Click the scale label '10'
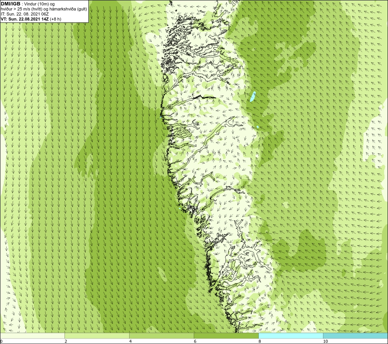This screenshot has height=344, width=388. tap(326, 341)
